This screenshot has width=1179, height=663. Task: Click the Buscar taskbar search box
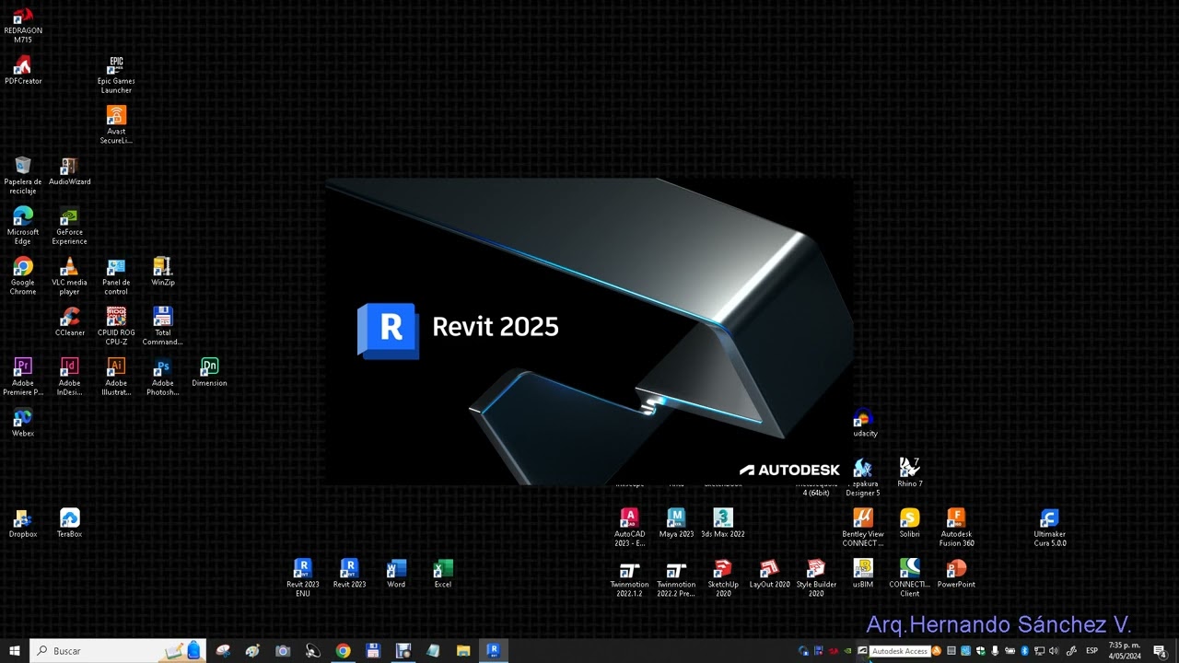click(x=117, y=651)
